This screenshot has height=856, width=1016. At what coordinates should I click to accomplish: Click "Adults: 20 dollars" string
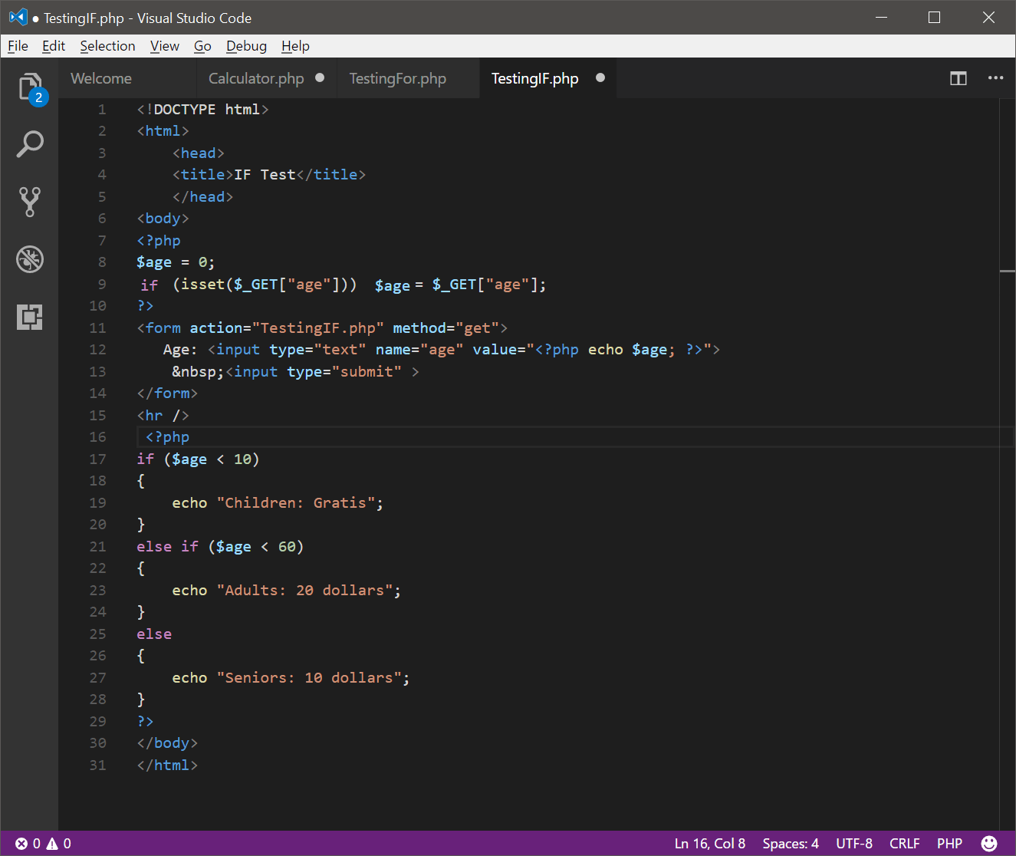coord(304,590)
